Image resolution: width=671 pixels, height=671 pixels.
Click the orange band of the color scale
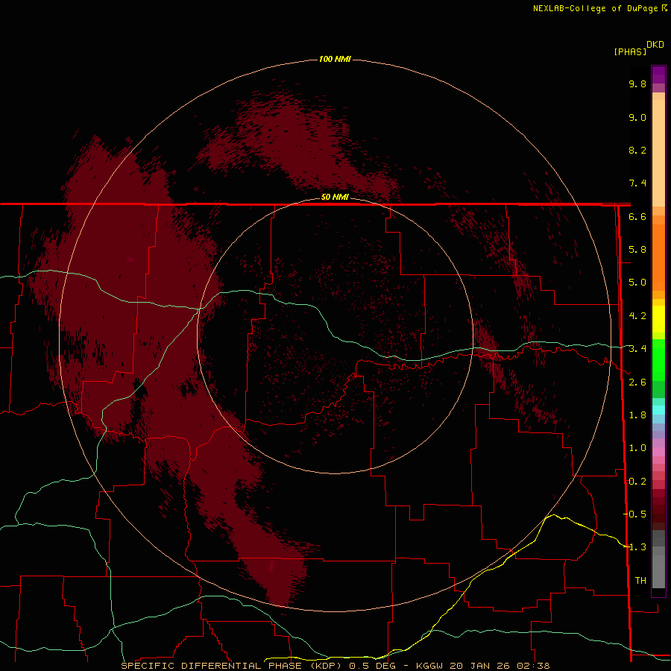658,257
